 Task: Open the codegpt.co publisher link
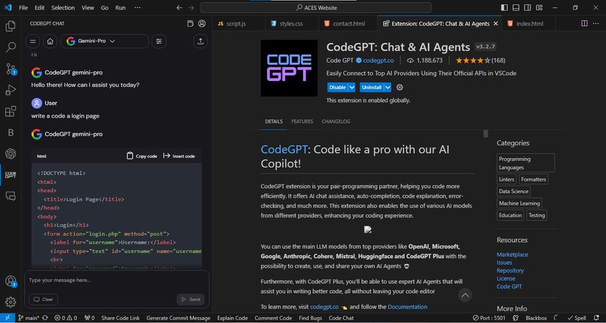pos(378,60)
